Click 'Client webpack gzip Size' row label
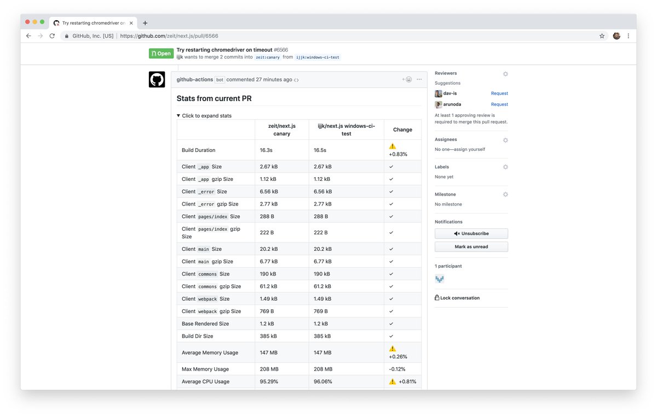The height and width of the screenshot is (417, 657). 211,312
